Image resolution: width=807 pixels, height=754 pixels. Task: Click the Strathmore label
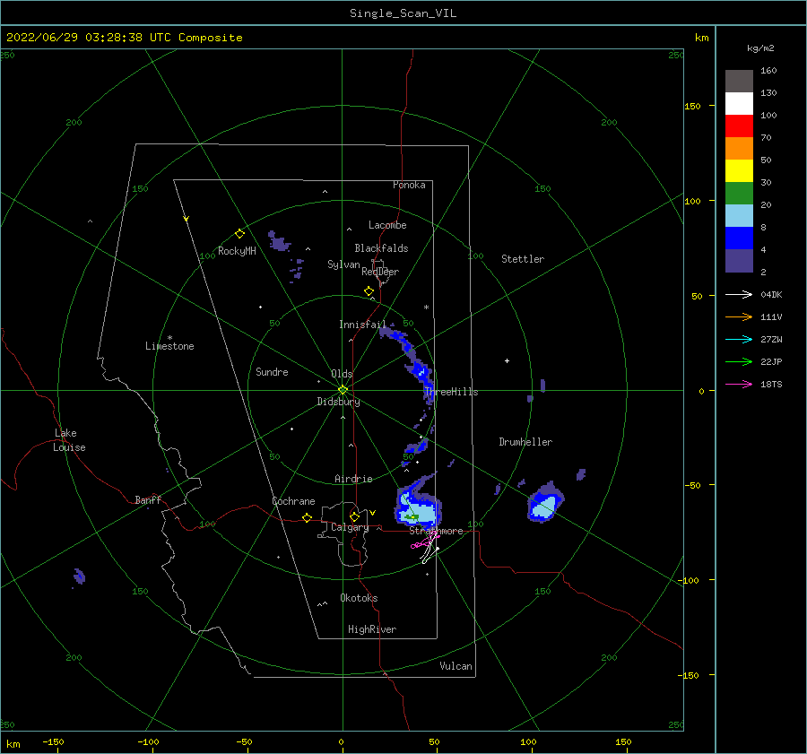pyautogui.click(x=436, y=531)
